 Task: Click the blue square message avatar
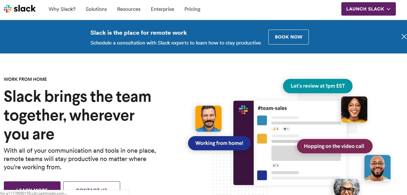tap(262, 120)
